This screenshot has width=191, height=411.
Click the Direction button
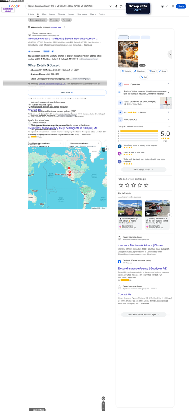(x=139, y=71)
